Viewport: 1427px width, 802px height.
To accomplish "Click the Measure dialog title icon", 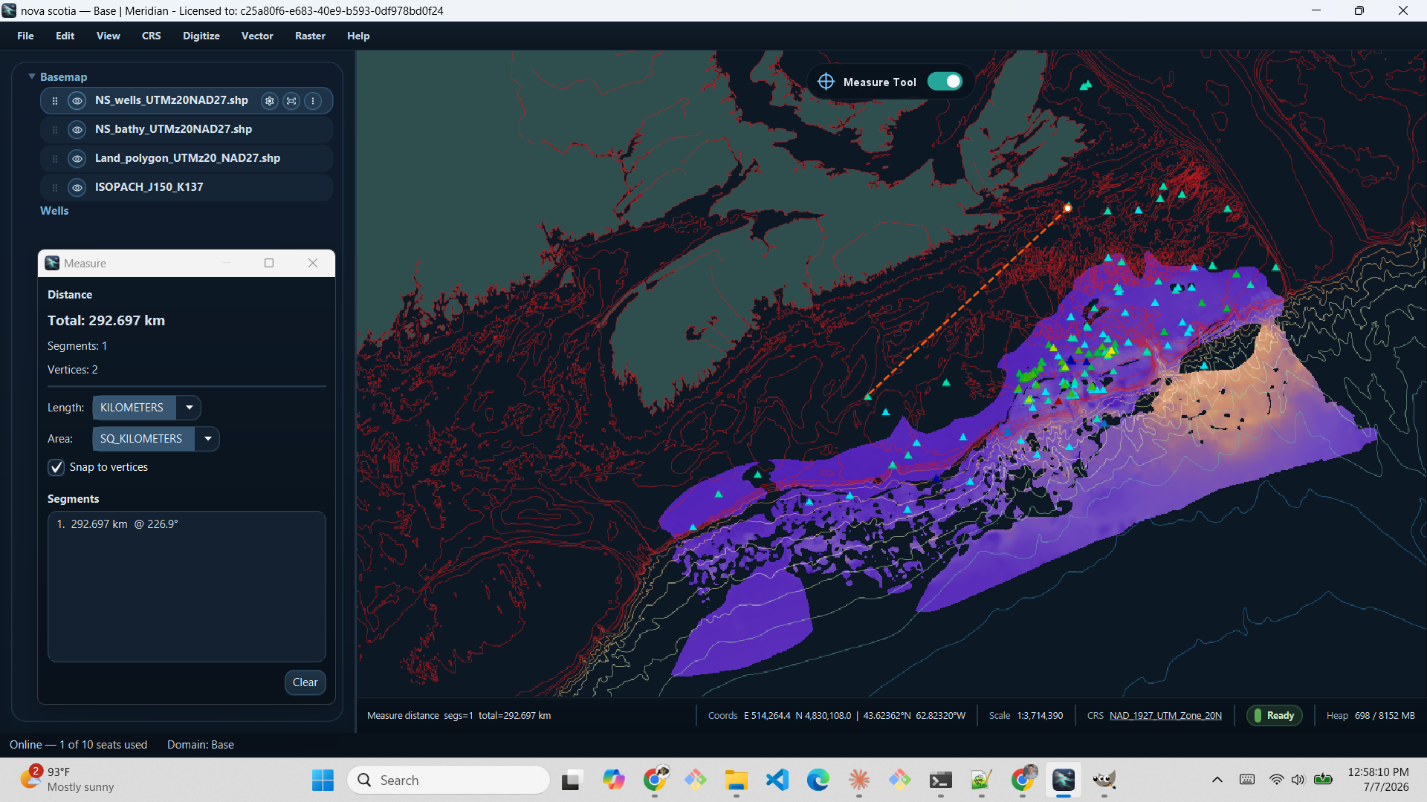I will coord(52,263).
